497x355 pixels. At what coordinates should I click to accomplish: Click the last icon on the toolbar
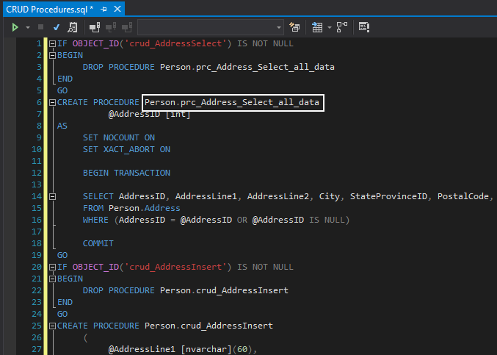tap(363, 27)
